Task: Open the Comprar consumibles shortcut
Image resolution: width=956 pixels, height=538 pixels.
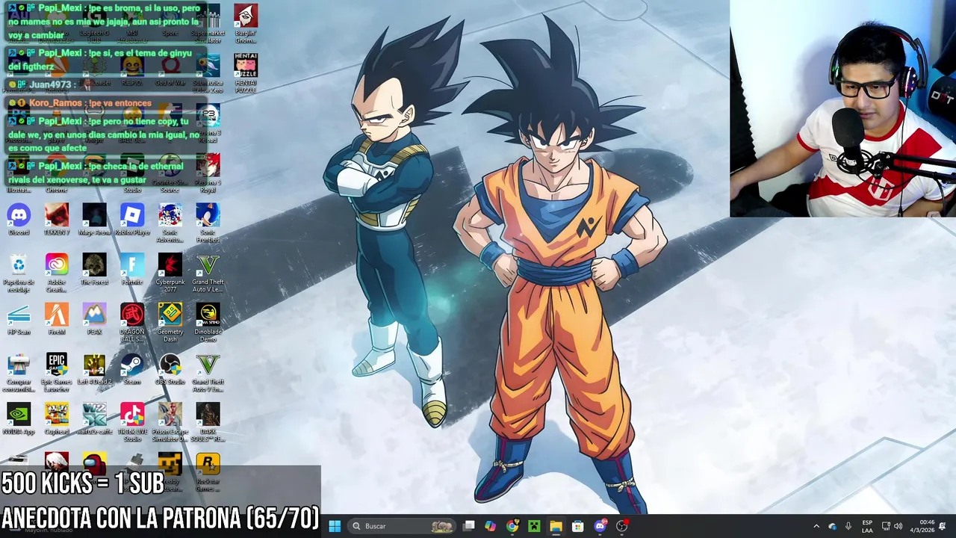Action: coord(19,374)
